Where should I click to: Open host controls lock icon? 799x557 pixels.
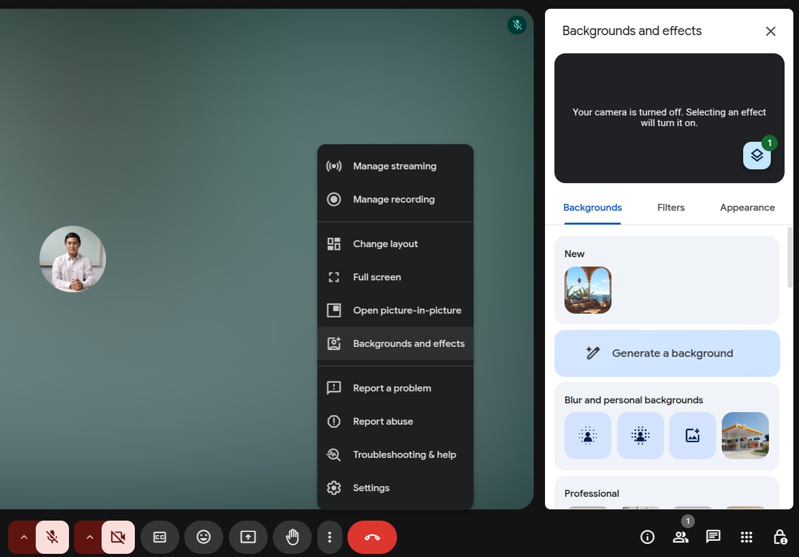780,537
